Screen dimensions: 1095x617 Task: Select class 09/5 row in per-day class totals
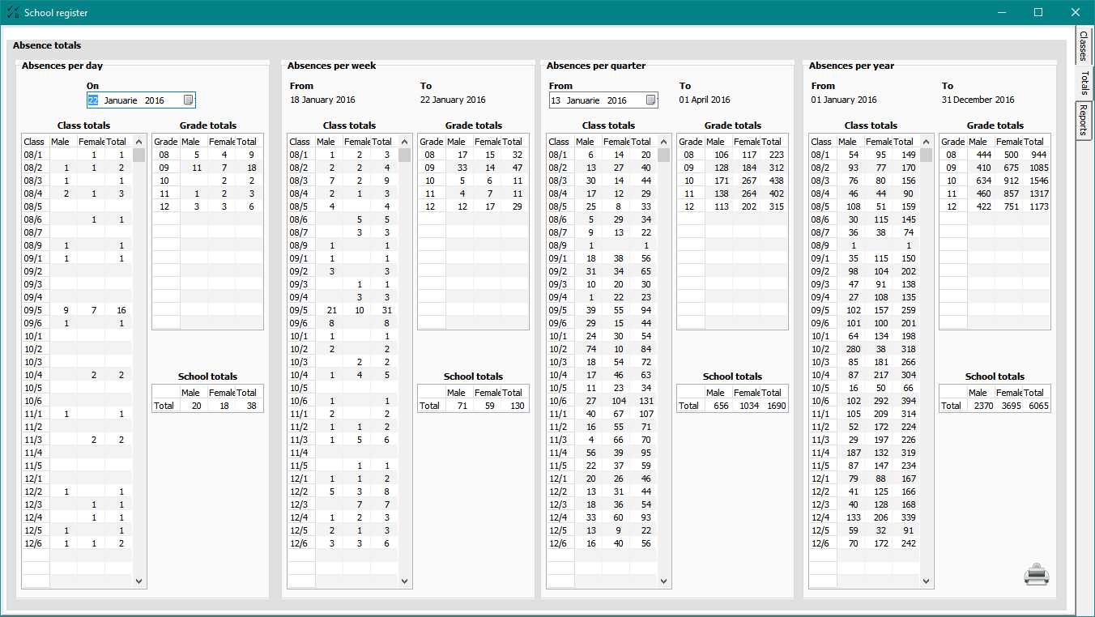(x=34, y=310)
